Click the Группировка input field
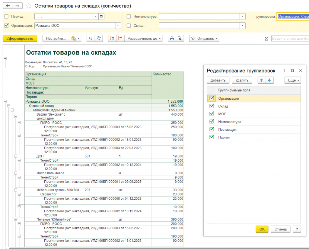The width and height of the screenshot is (309, 249). point(293,17)
